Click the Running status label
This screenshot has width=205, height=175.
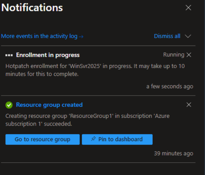point(174,55)
